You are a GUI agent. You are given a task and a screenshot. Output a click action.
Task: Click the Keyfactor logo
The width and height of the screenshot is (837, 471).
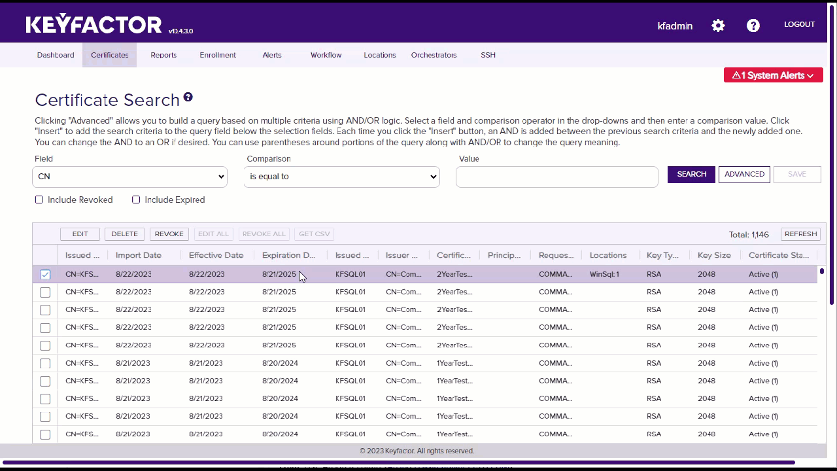tap(94, 25)
